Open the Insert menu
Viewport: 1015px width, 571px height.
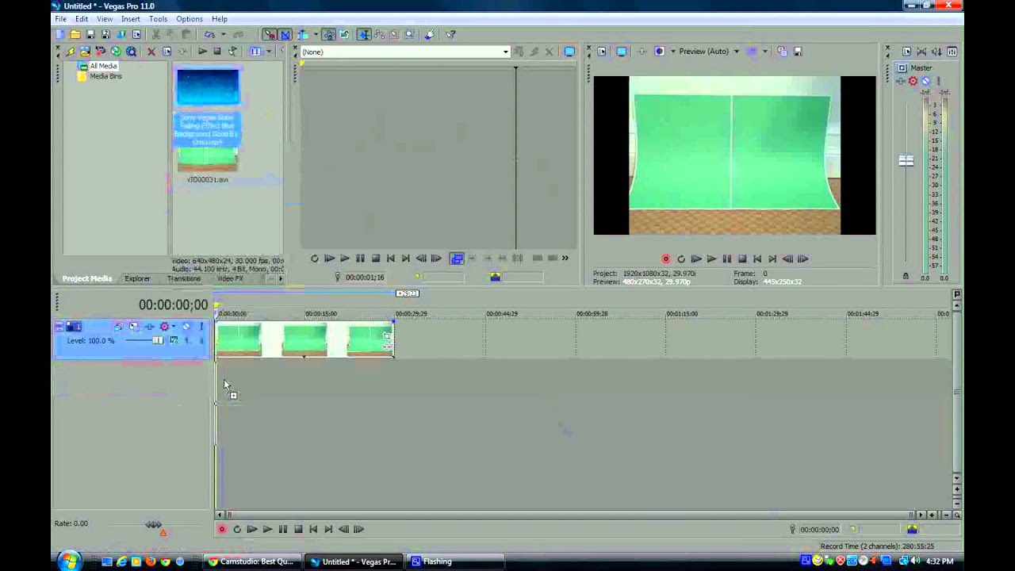point(131,19)
